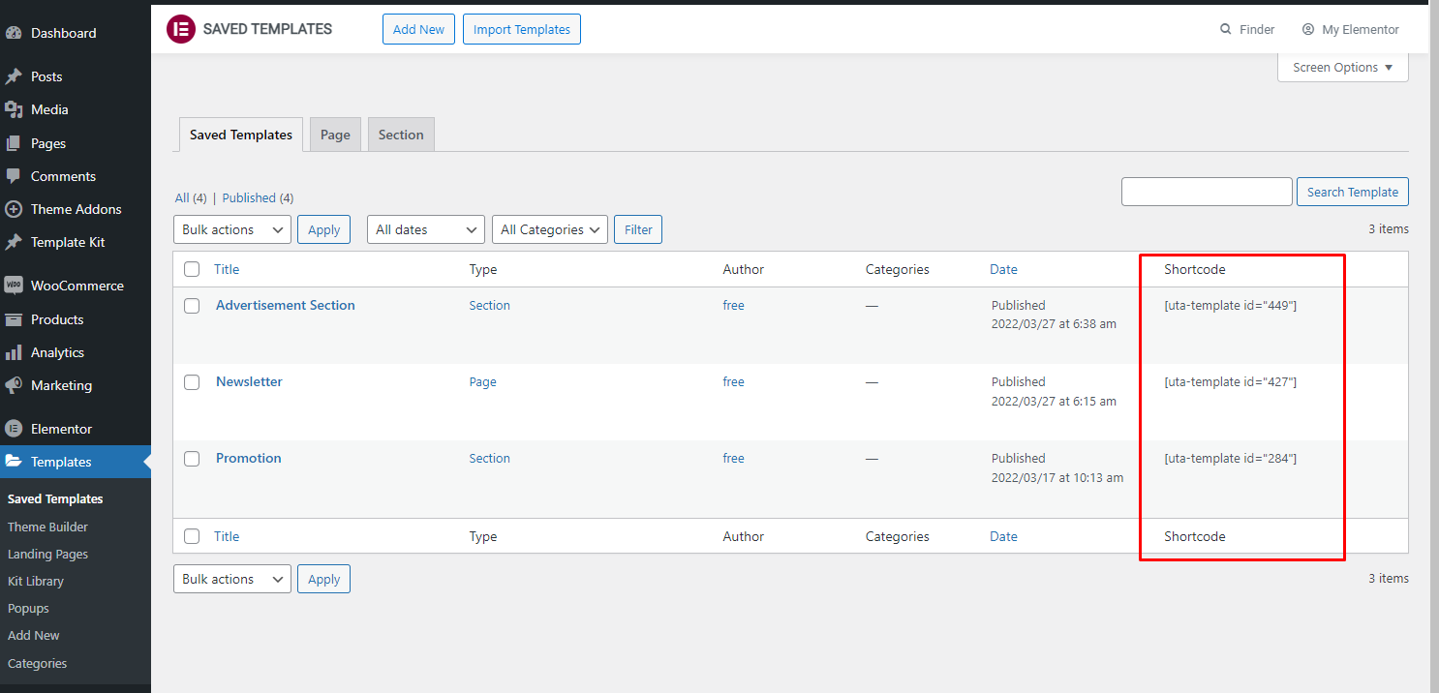Screen dimensions: 1439x693
Task: Click the template search input field
Action: [1207, 192]
